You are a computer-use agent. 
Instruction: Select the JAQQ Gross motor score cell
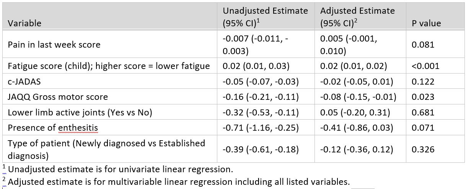point(58,97)
